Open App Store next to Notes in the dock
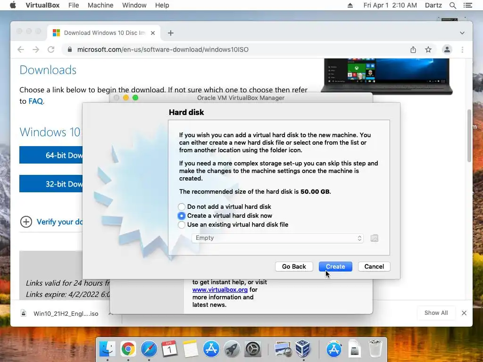 point(211,349)
